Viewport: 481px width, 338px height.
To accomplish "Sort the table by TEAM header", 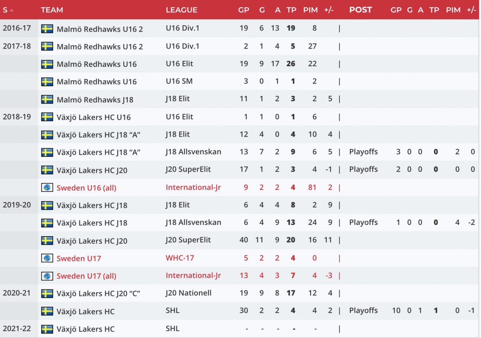I will tap(52, 10).
